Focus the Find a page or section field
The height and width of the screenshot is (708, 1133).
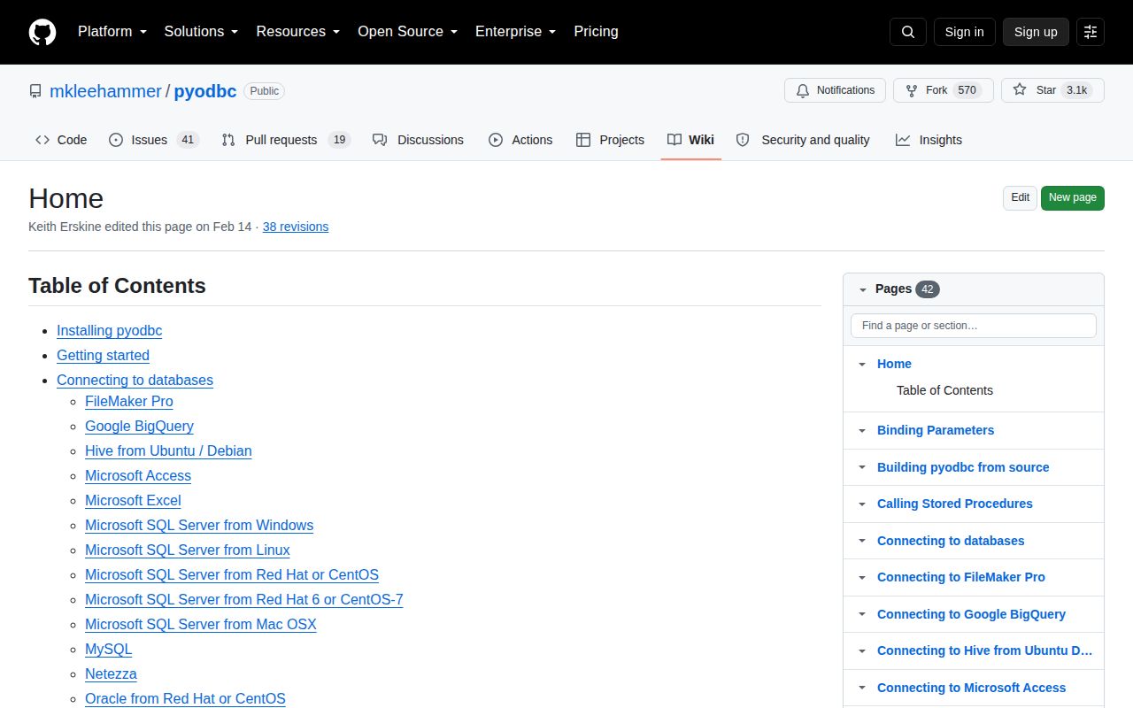click(x=974, y=326)
